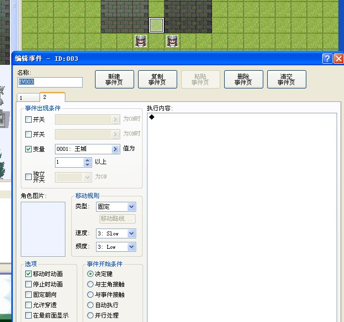Select the 决定键 trigger radio button
Viewport: 344px width, 322px height.
pos(90,274)
